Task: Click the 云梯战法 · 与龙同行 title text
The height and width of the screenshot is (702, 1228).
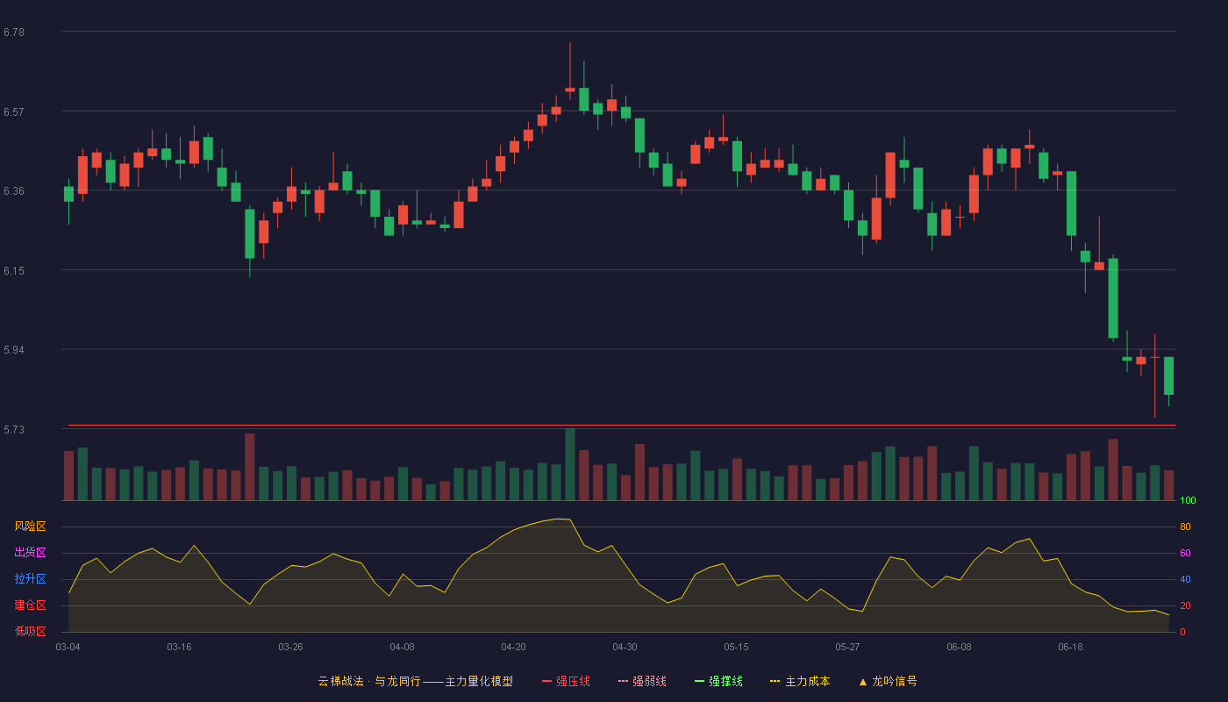Action: click(x=368, y=681)
